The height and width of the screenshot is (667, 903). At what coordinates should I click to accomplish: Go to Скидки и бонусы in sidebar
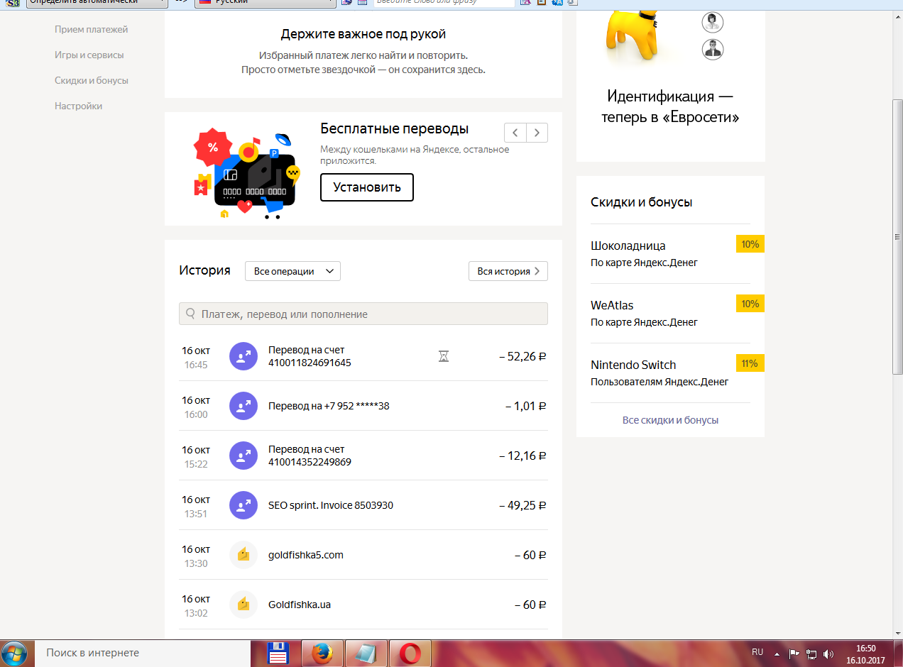point(92,80)
